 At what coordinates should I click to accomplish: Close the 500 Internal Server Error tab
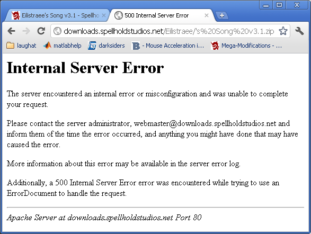[207, 15]
